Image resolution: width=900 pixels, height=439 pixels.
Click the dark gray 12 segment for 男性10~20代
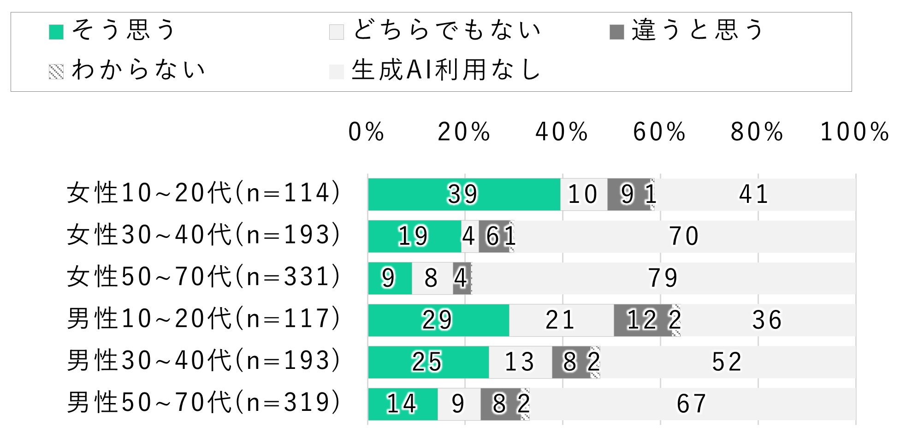pos(642,320)
